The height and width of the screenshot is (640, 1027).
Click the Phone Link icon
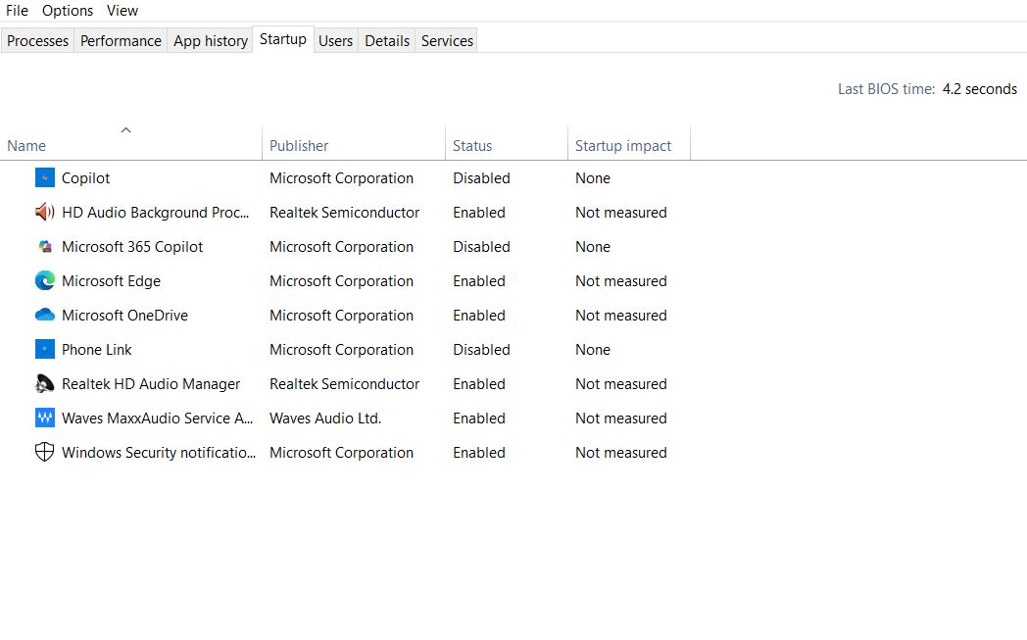click(x=44, y=349)
